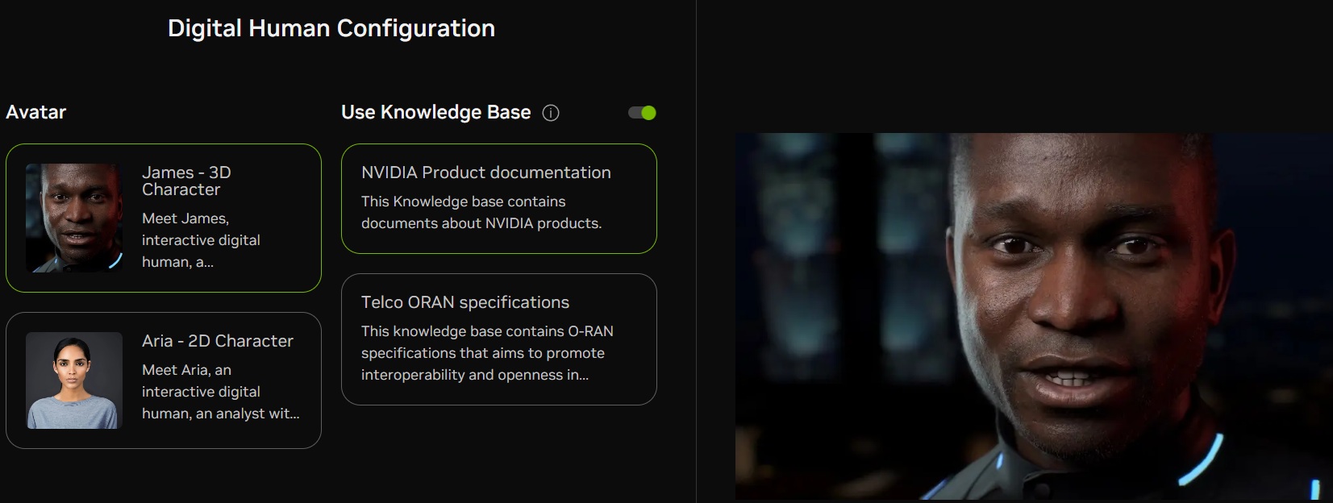
Task: Select James 3D Character avatar thumbnail
Action: [74, 218]
